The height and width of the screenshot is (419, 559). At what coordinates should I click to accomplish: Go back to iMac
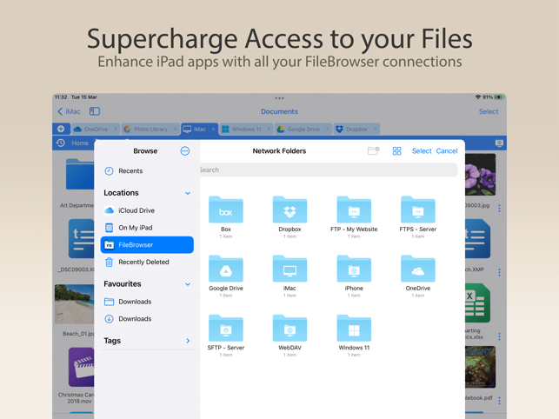pos(70,111)
